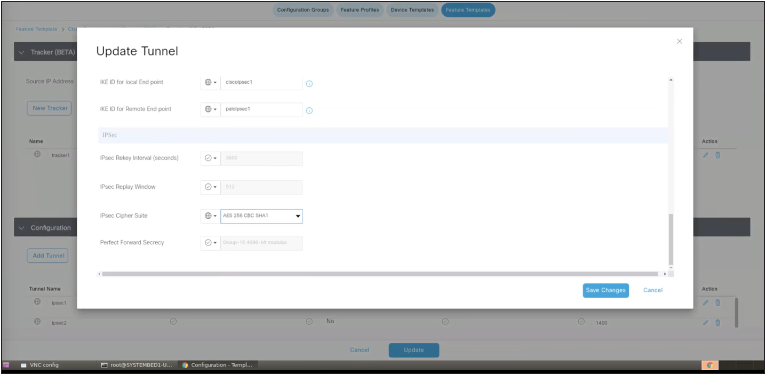Click New Tracker button
This screenshot has height=375, width=766.
click(50, 108)
